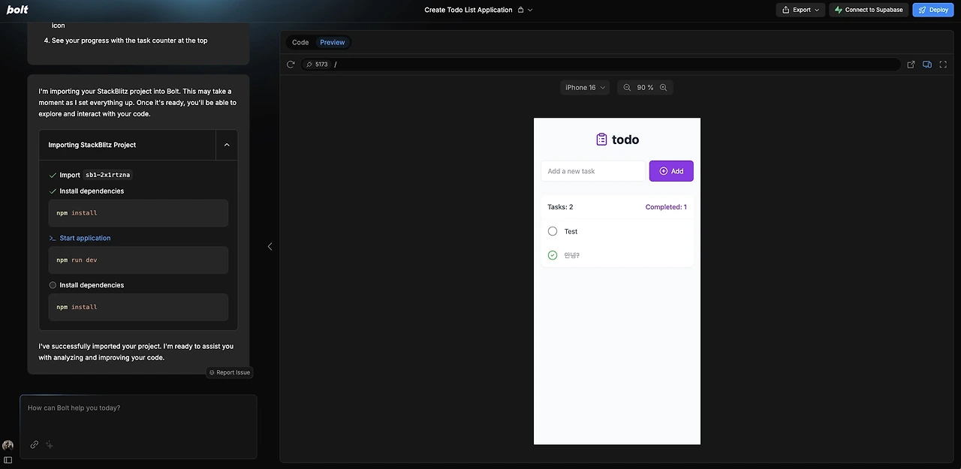
Task: Collapse chat panel with left chevron
Action: (x=270, y=246)
